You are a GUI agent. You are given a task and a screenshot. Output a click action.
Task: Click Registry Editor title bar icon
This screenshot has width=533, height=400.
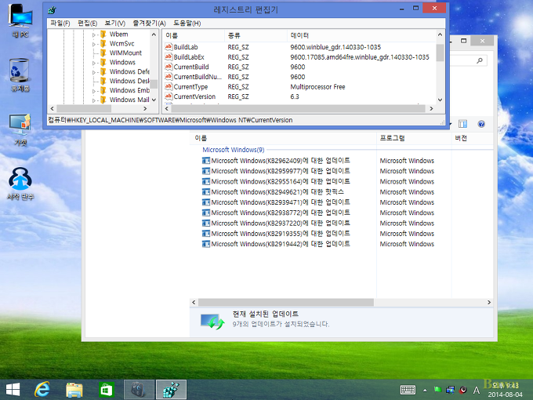(x=52, y=10)
